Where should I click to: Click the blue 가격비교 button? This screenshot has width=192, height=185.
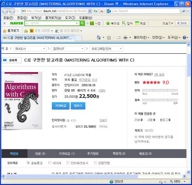60,106
